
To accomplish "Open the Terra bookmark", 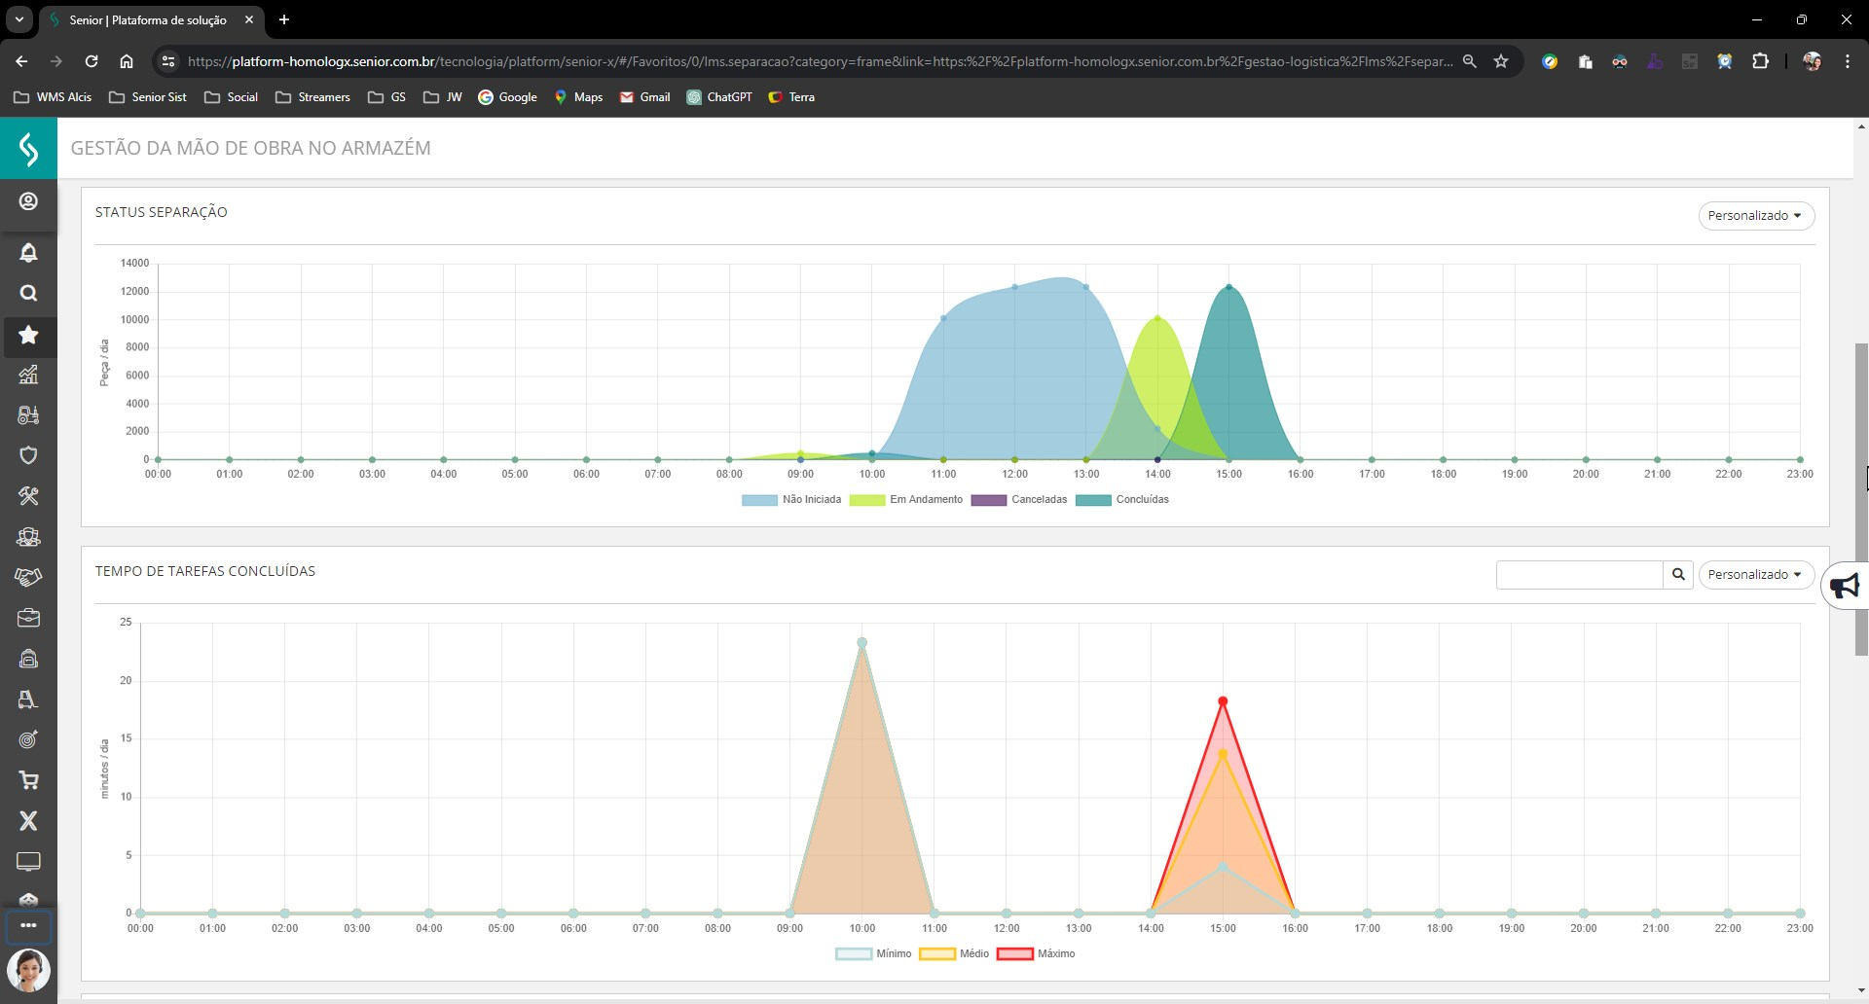I will pos(791,97).
